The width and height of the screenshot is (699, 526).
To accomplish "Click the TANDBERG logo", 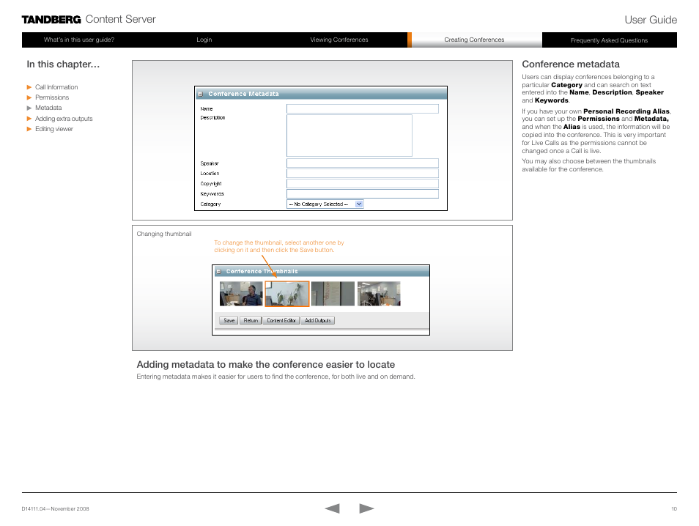I will (51, 20).
